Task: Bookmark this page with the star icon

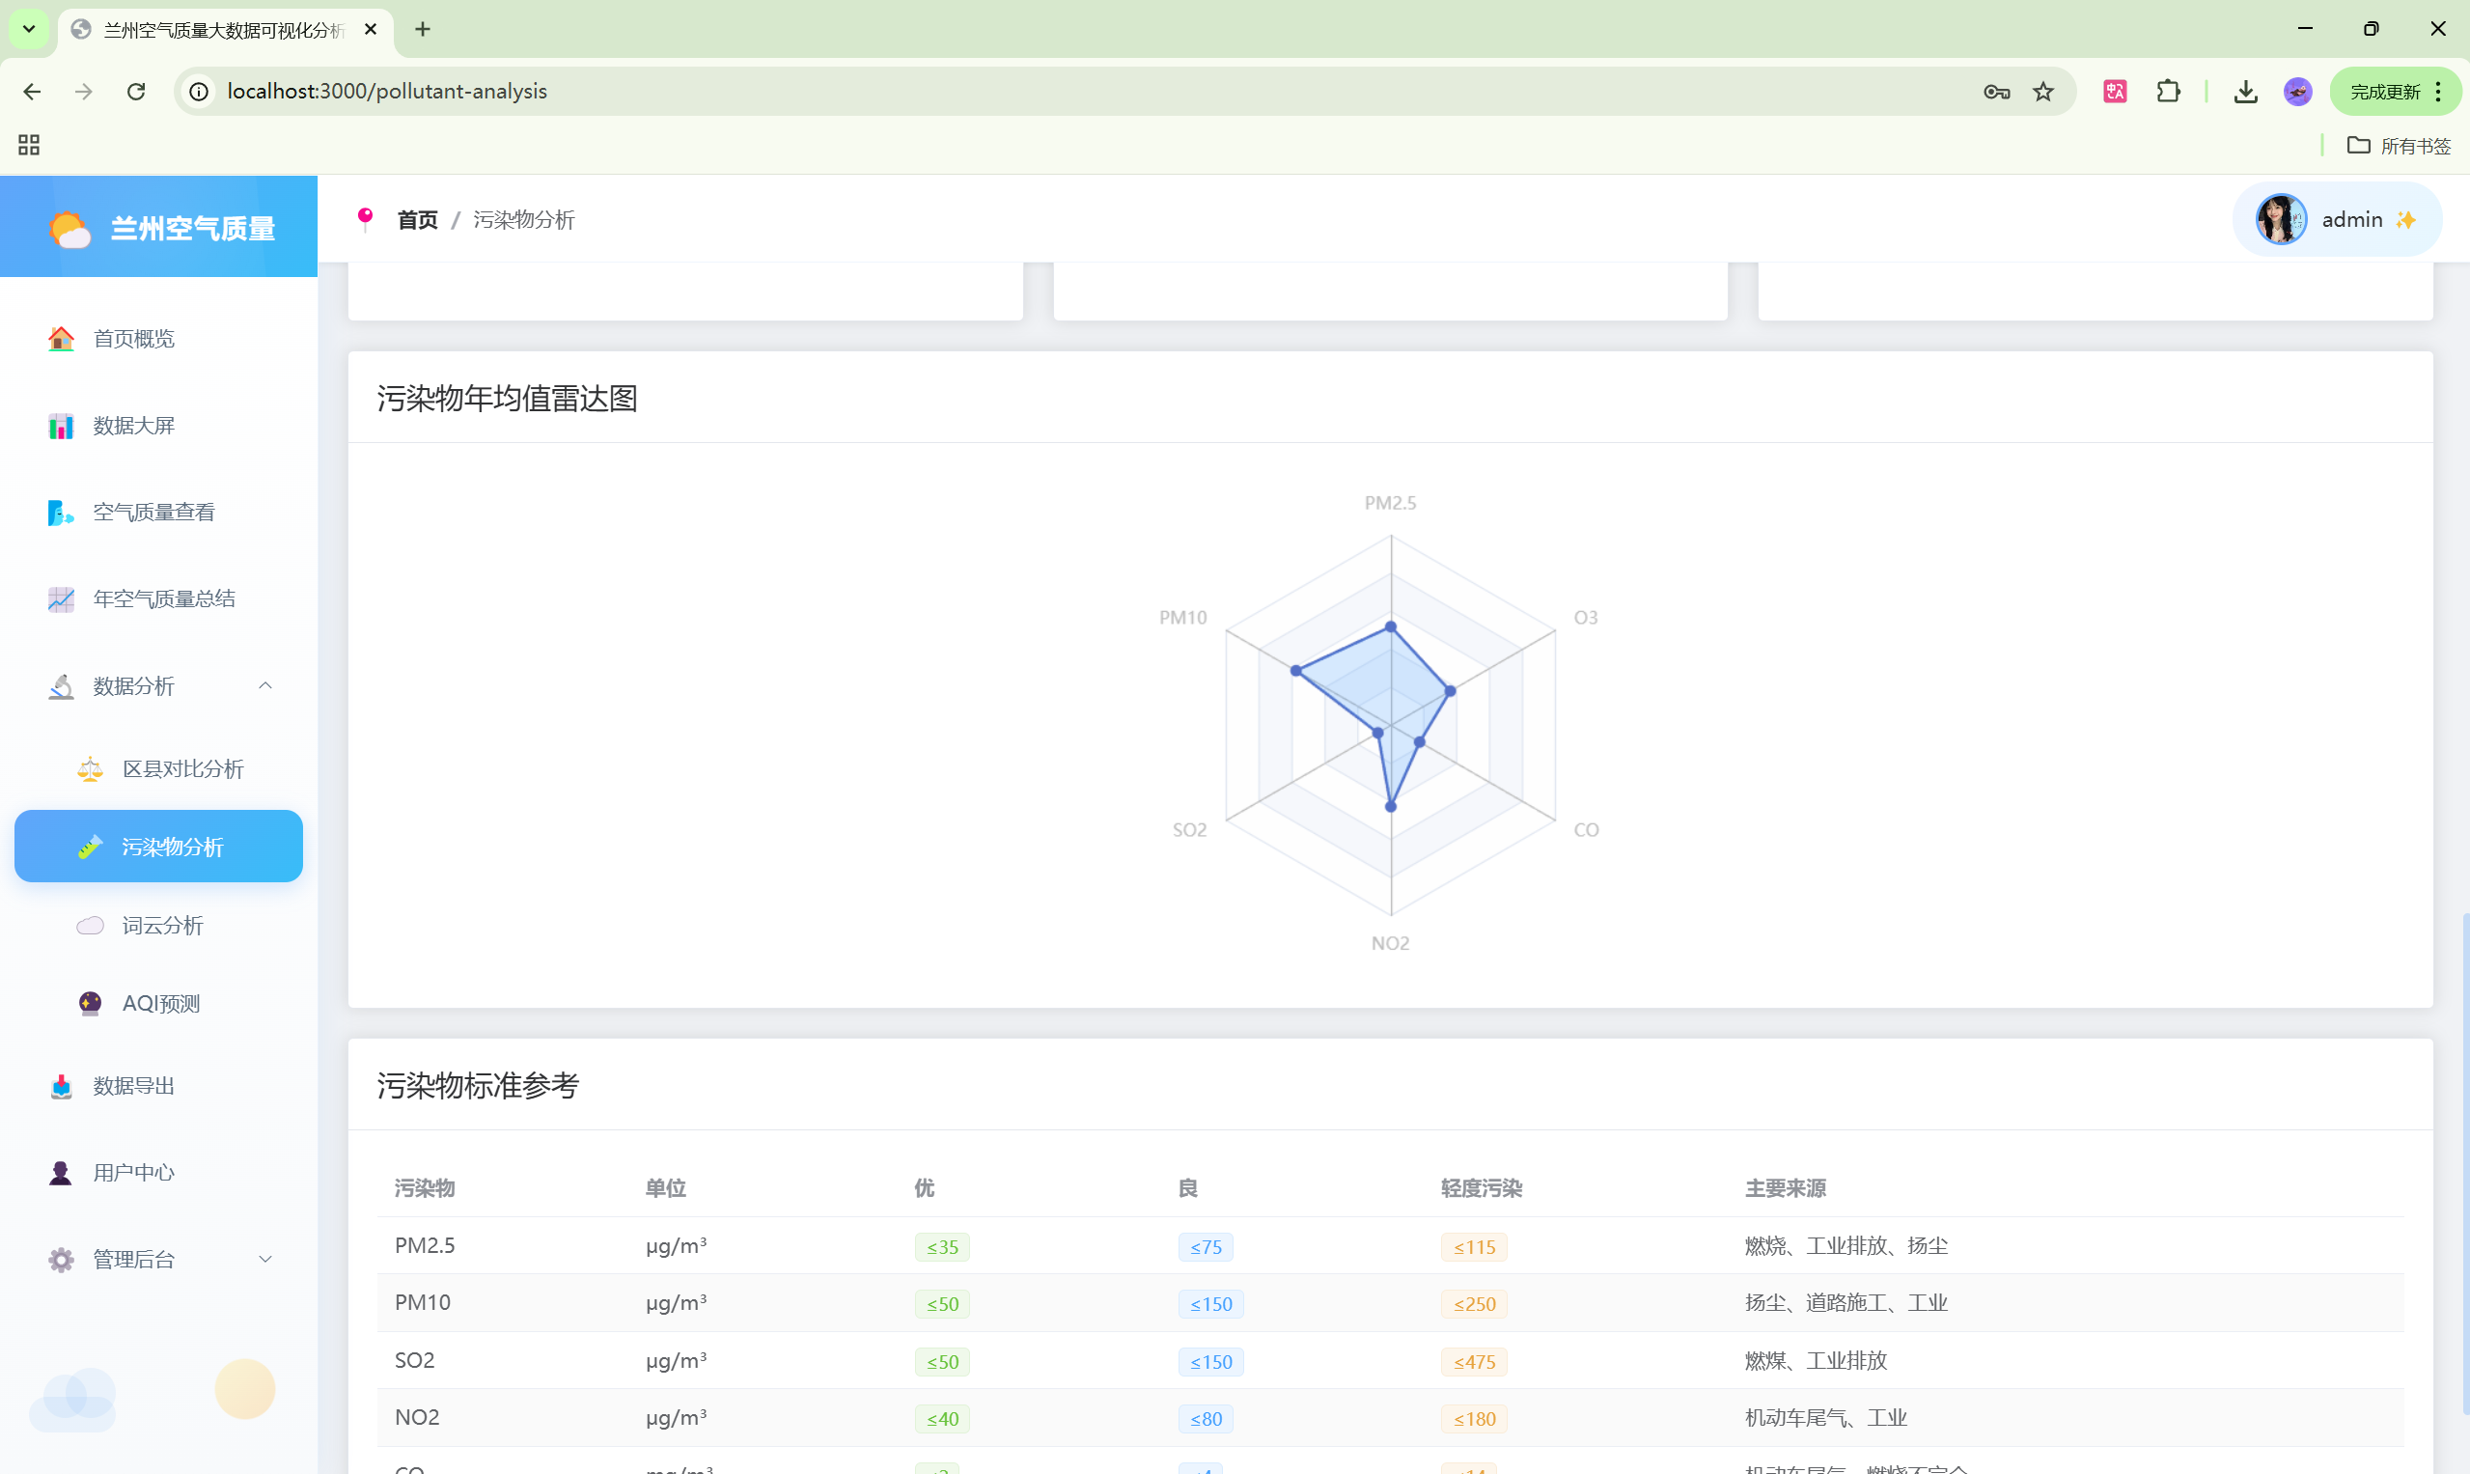Action: click(2043, 92)
